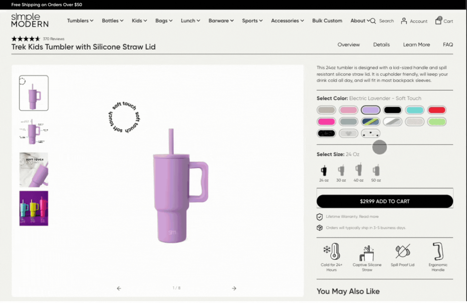This screenshot has height=303, width=467.
Task: View the purple-background multicolor tumblers thumbnail
Action: click(34, 208)
